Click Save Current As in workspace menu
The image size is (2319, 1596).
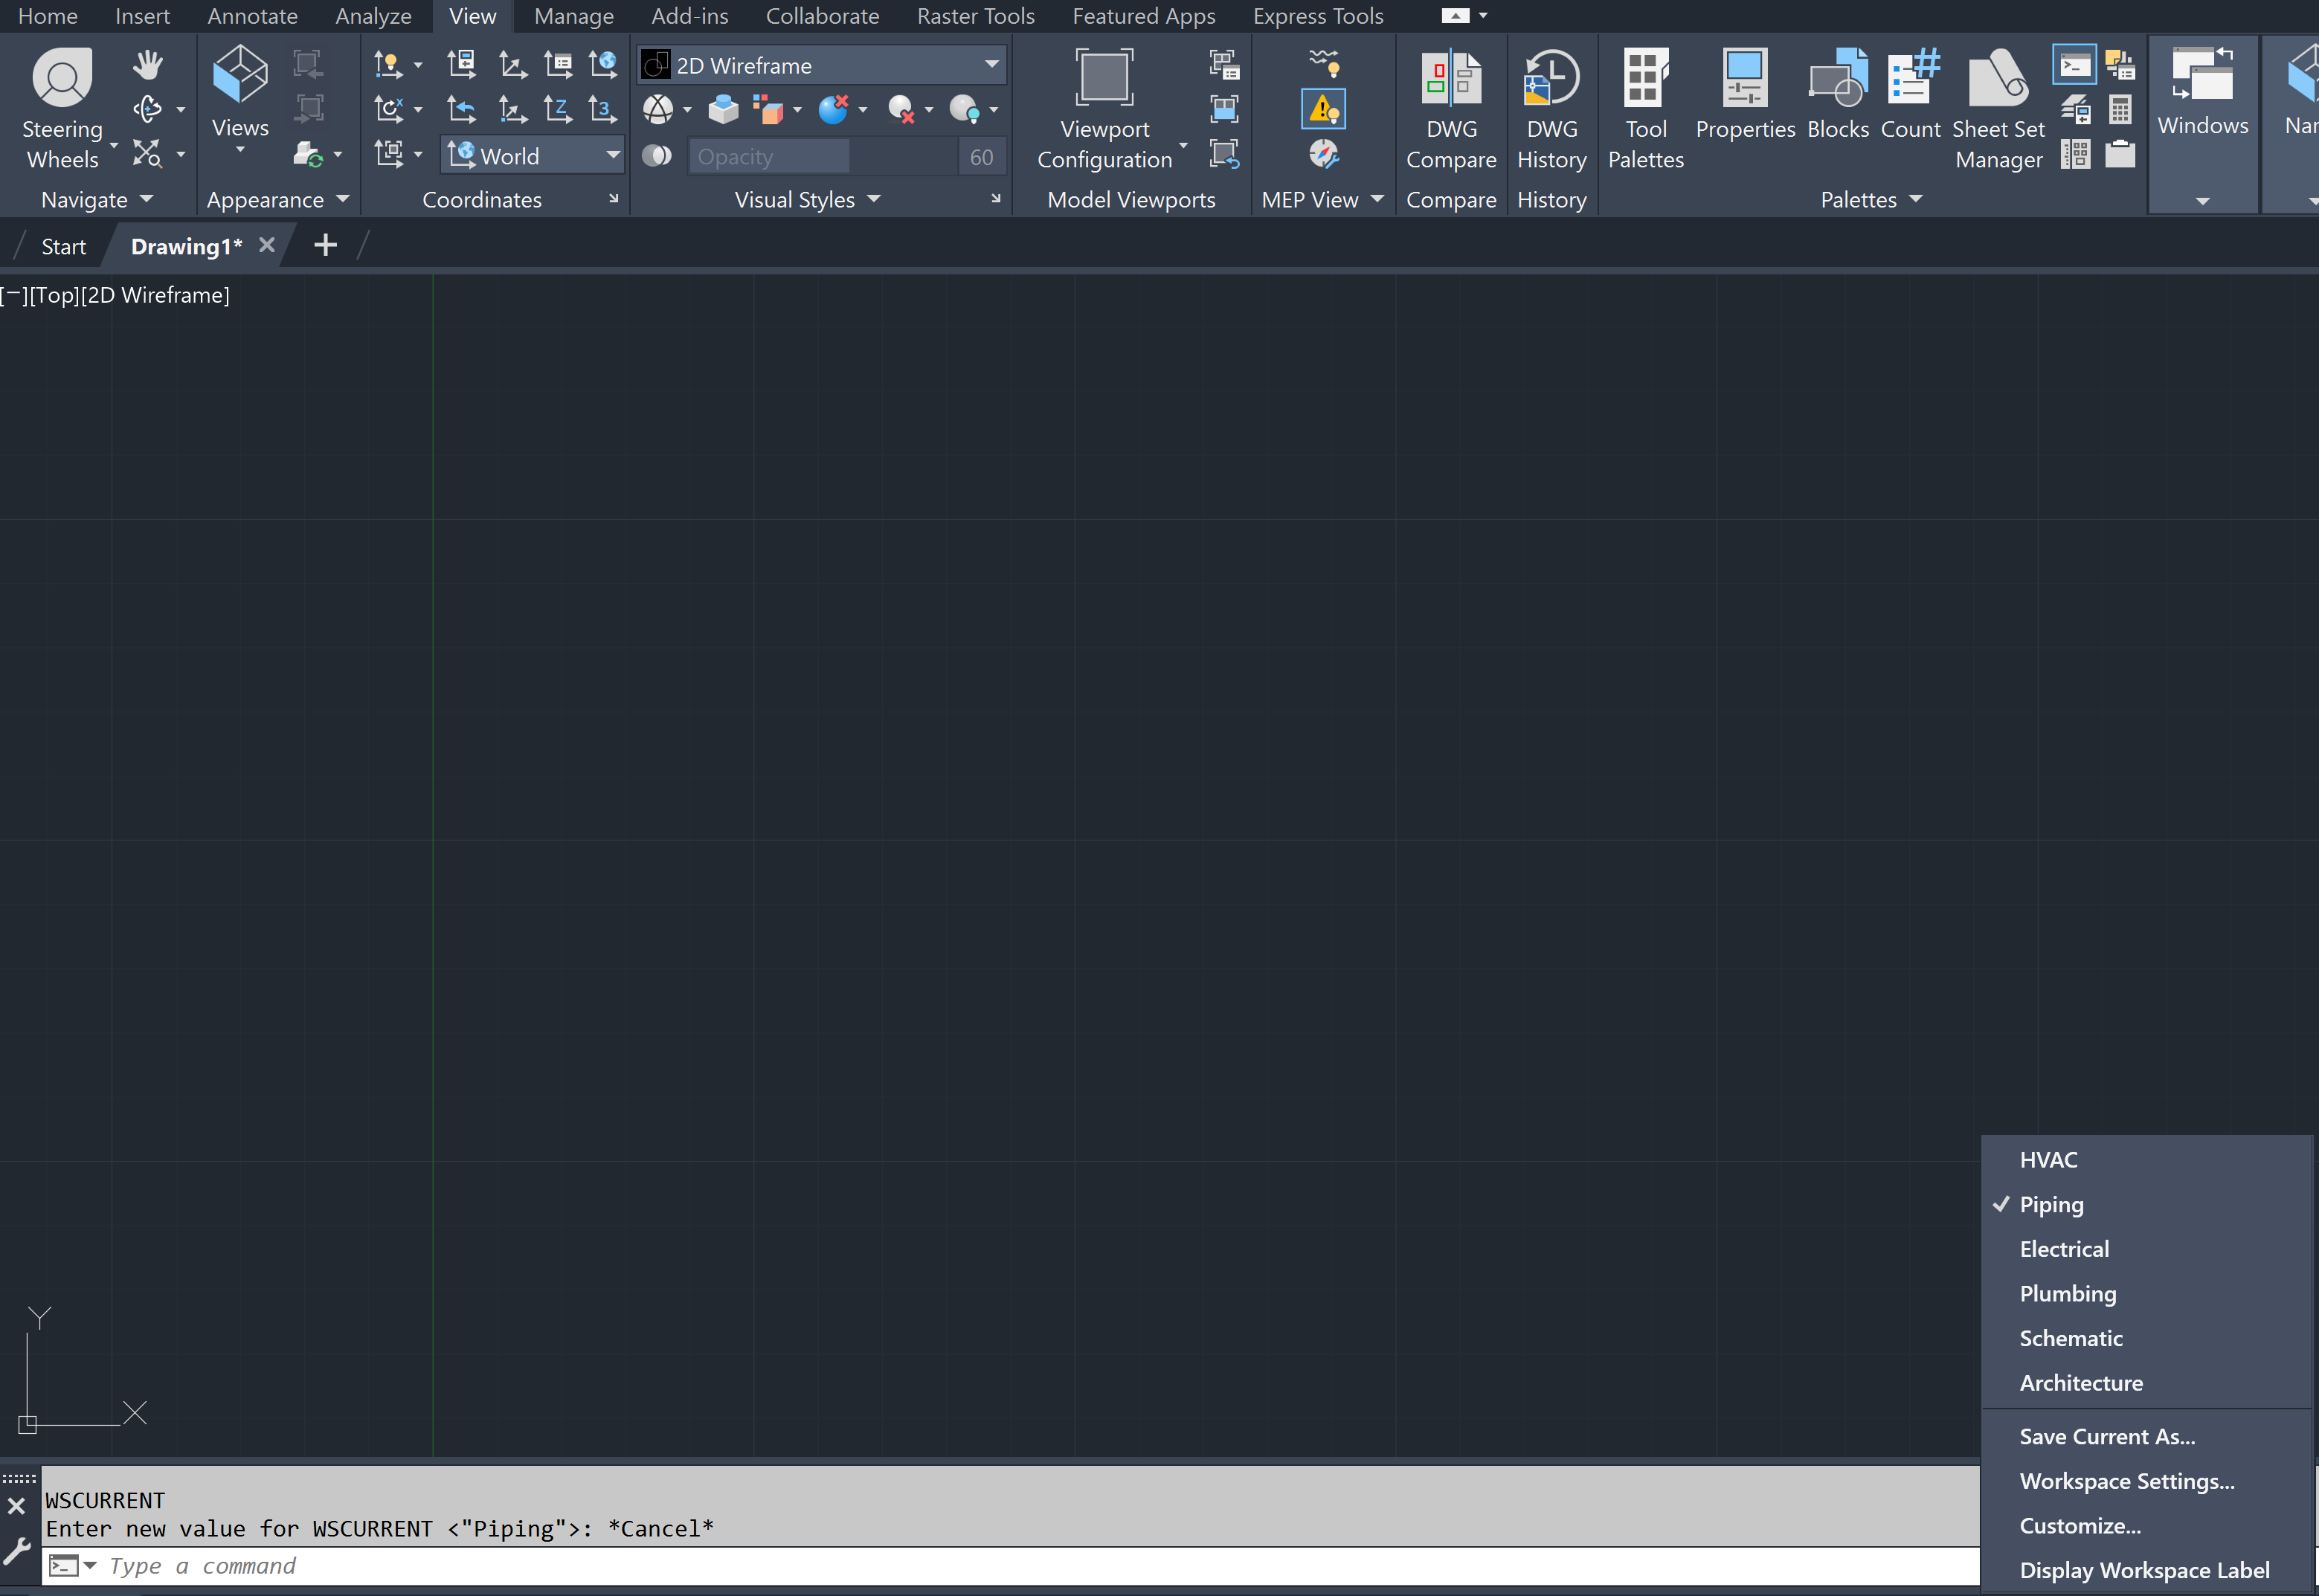coord(2107,1435)
